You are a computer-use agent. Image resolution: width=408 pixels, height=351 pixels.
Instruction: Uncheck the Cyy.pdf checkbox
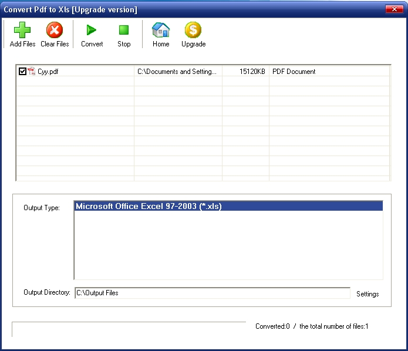(22, 71)
